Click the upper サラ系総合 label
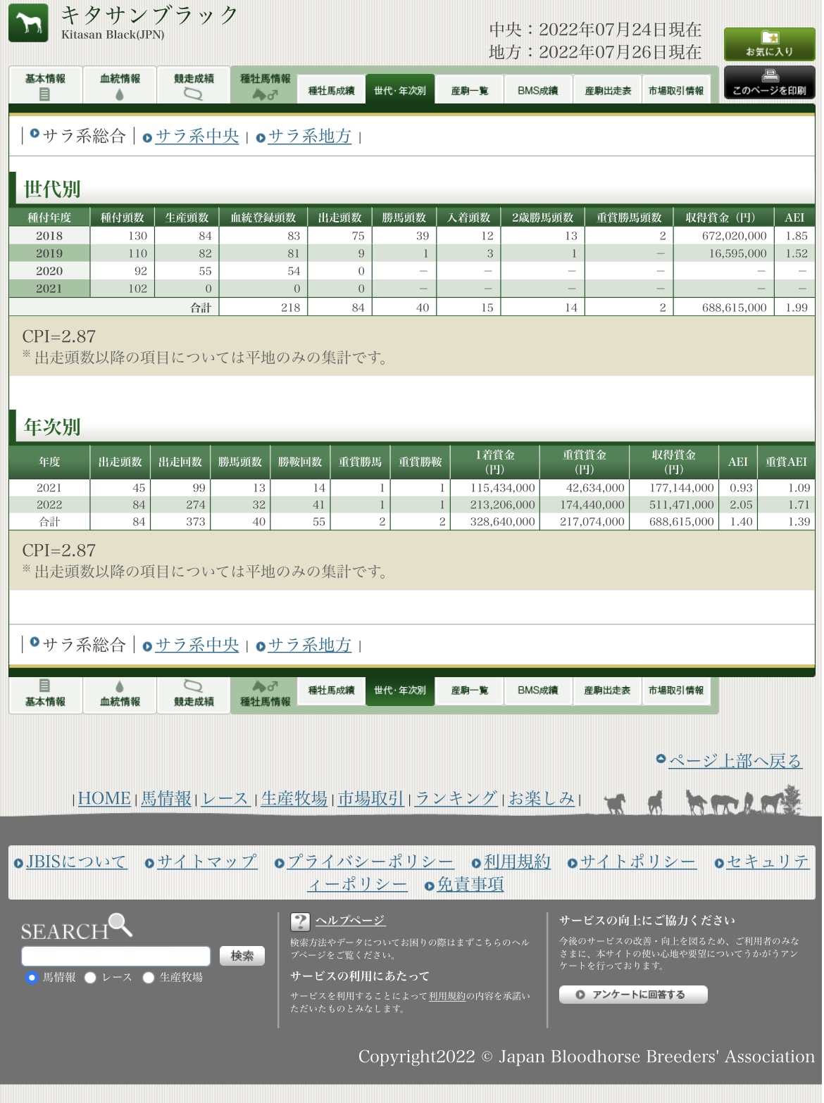The height and width of the screenshot is (1103, 824). (x=84, y=136)
